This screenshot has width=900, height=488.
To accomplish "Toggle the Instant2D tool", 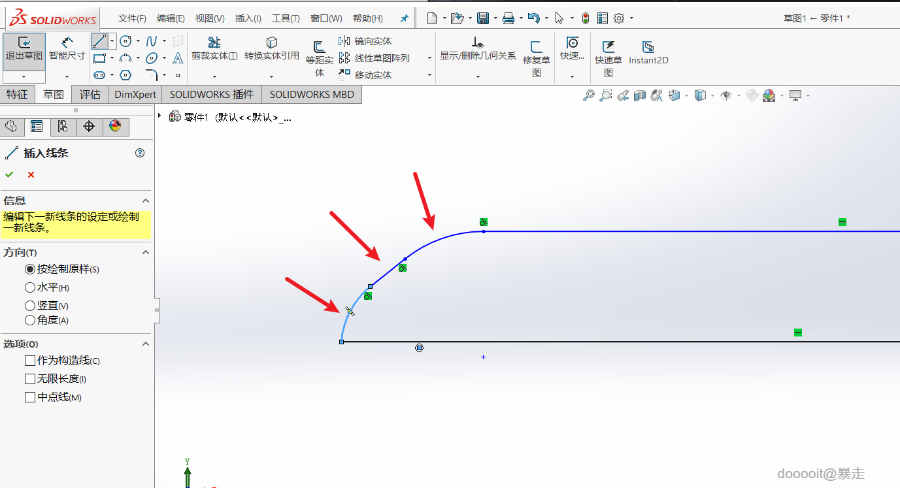I will (x=648, y=53).
